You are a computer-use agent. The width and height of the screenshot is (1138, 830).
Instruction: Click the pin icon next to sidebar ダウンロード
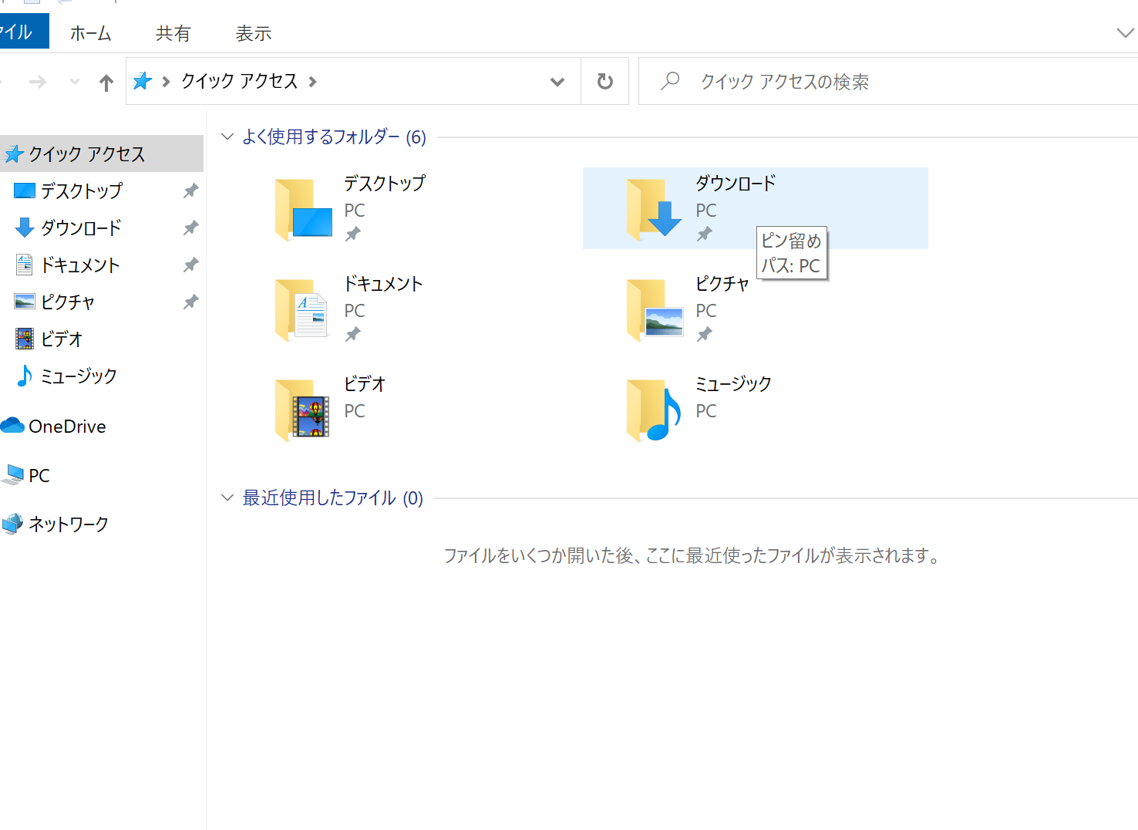[190, 228]
